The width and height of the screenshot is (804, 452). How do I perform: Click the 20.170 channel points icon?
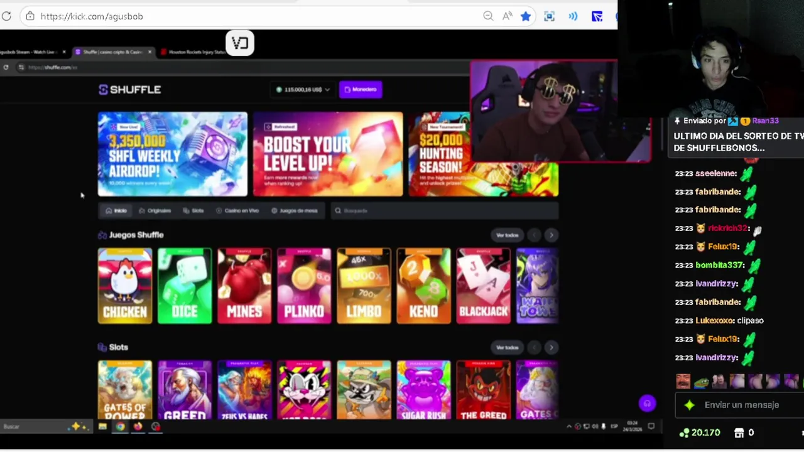point(684,433)
